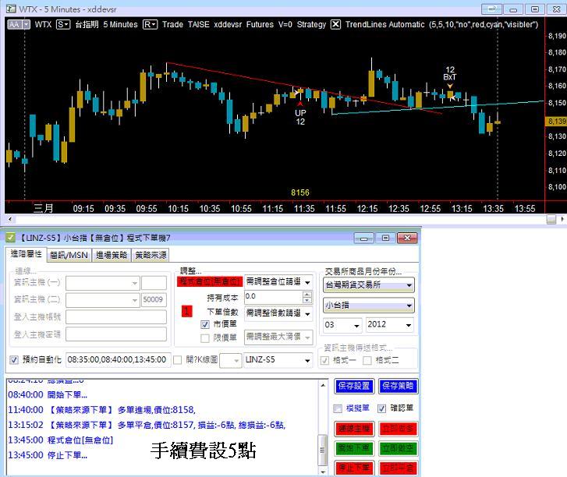Click the WTX chart window icon
The image size is (567, 477).
pos(11,9)
